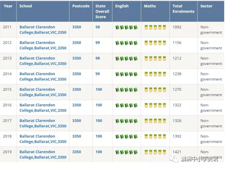The width and height of the screenshot is (225, 169).
Task: Click State Overall Score 100 for 2015
Action: 99,90
